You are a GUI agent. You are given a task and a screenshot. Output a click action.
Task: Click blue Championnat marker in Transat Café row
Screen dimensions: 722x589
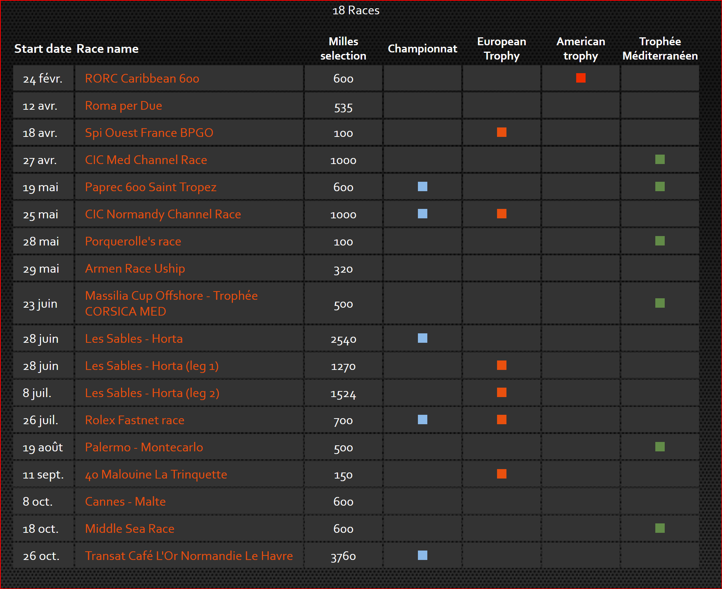422,555
